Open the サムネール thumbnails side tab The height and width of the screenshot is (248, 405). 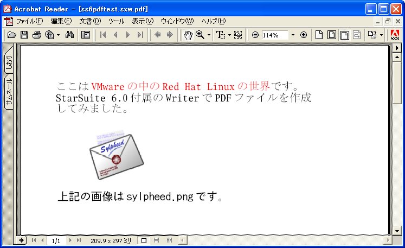coord(9,92)
